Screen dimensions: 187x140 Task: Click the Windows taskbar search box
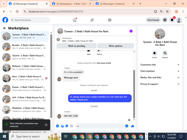(x=35, y=137)
